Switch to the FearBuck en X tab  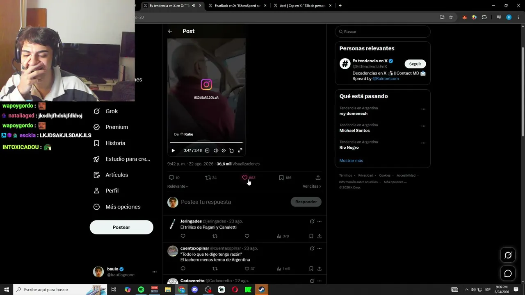click(x=237, y=6)
